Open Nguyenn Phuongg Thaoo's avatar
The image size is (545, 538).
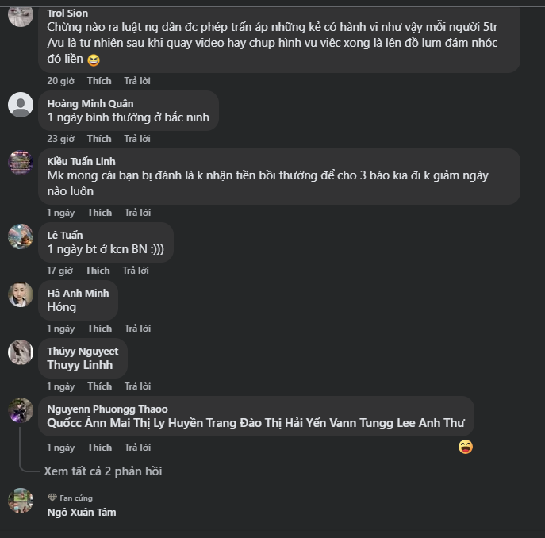coord(21,410)
